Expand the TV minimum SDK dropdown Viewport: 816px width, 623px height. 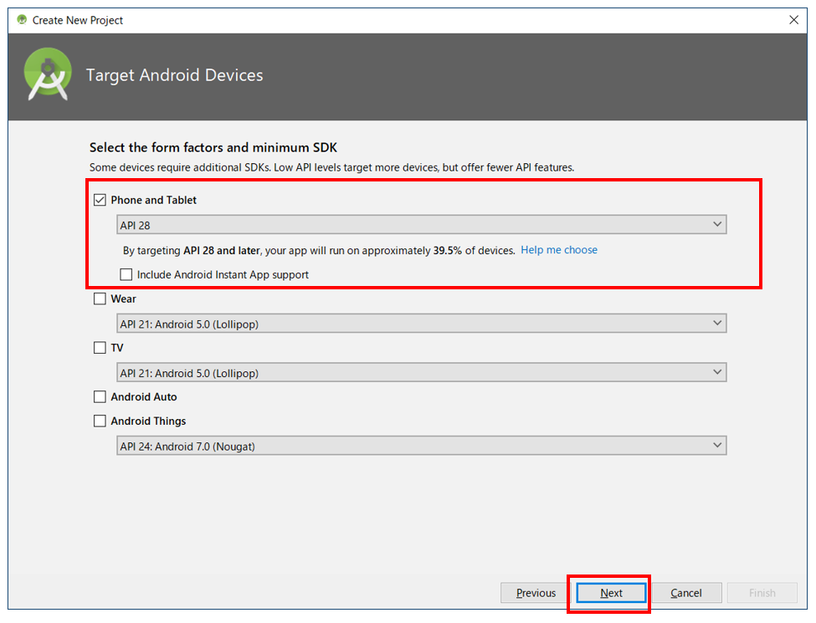click(422, 373)
